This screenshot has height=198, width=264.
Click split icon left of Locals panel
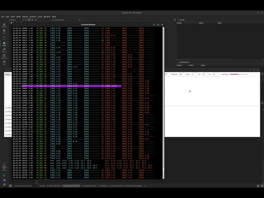(174, 20)
